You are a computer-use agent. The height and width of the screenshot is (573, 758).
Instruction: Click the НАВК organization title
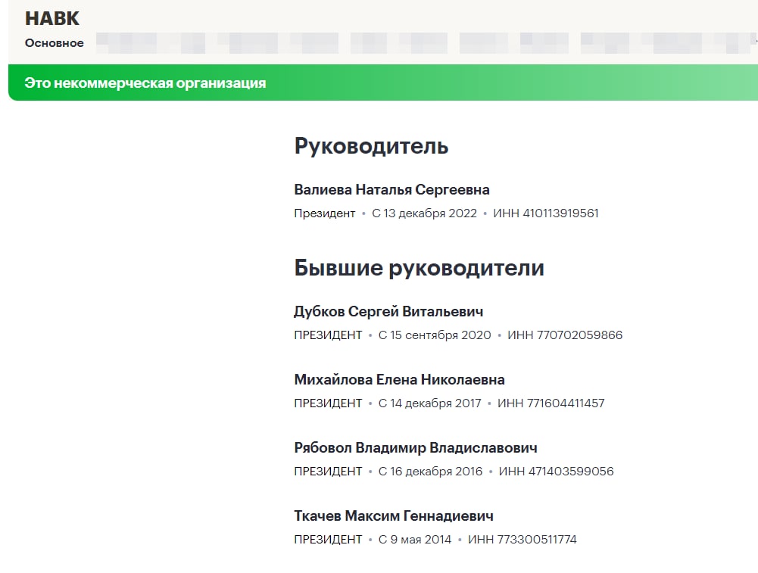pos(52,18)
